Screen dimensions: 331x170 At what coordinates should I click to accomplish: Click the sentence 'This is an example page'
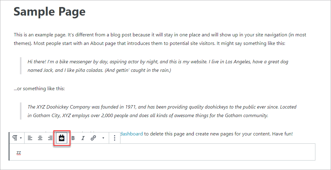pyautogui.click(x=40, y=35)
